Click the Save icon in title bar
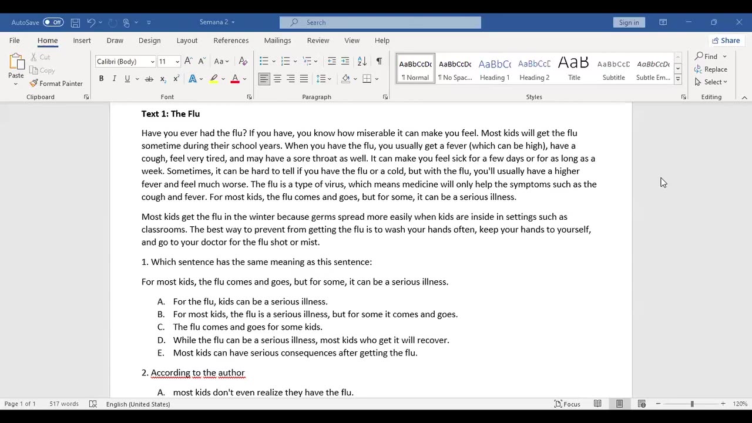The image size is (752, 423). tap(75, 22)
